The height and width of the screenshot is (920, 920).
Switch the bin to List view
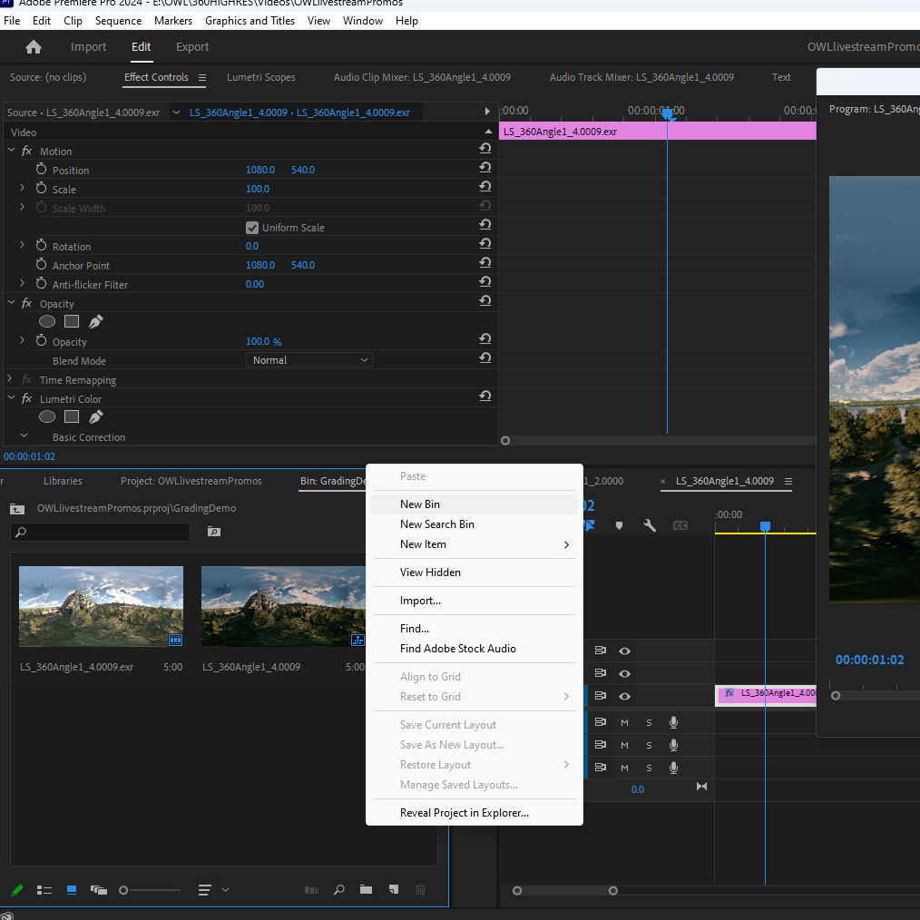point(44,890)
